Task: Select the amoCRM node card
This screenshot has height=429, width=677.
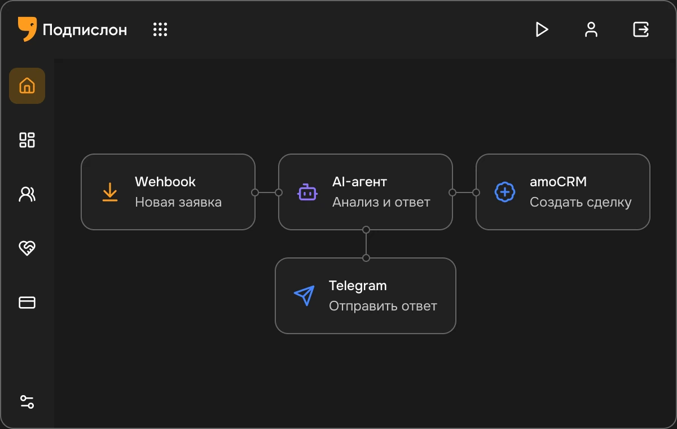Action: click(563, 192)
